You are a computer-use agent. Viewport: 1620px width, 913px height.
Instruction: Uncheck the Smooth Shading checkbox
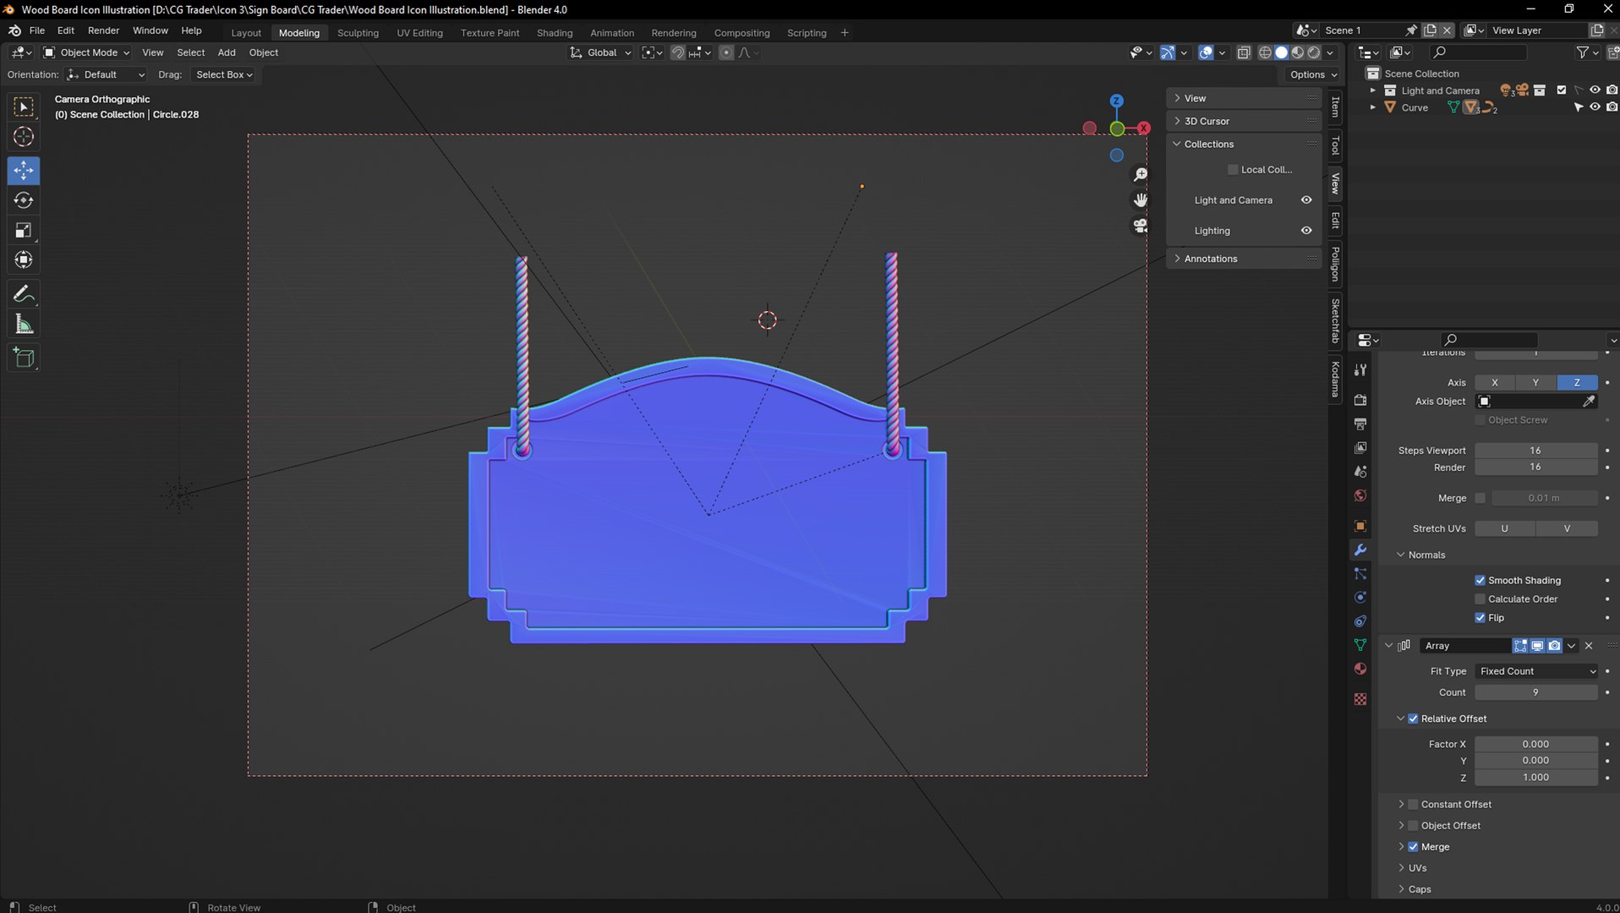coord(1480,580)
